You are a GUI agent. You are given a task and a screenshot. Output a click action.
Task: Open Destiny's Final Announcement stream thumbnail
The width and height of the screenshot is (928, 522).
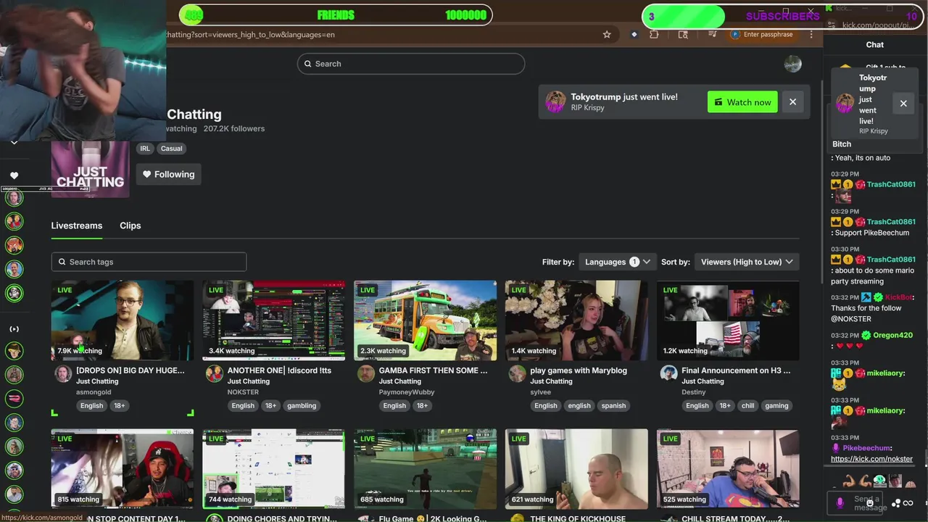click(728, 320)
